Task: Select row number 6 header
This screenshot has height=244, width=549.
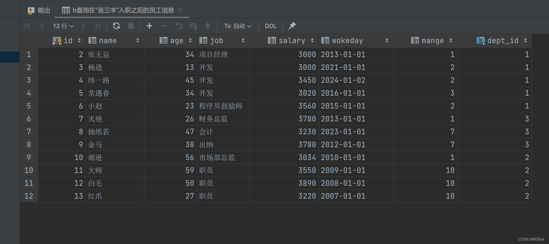Action: pos(29,119)
